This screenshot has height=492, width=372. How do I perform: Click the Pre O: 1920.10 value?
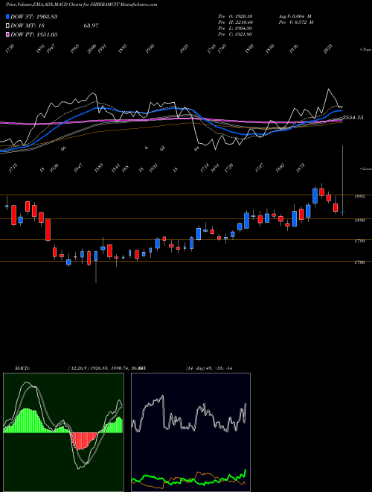[x=236, y=16]
